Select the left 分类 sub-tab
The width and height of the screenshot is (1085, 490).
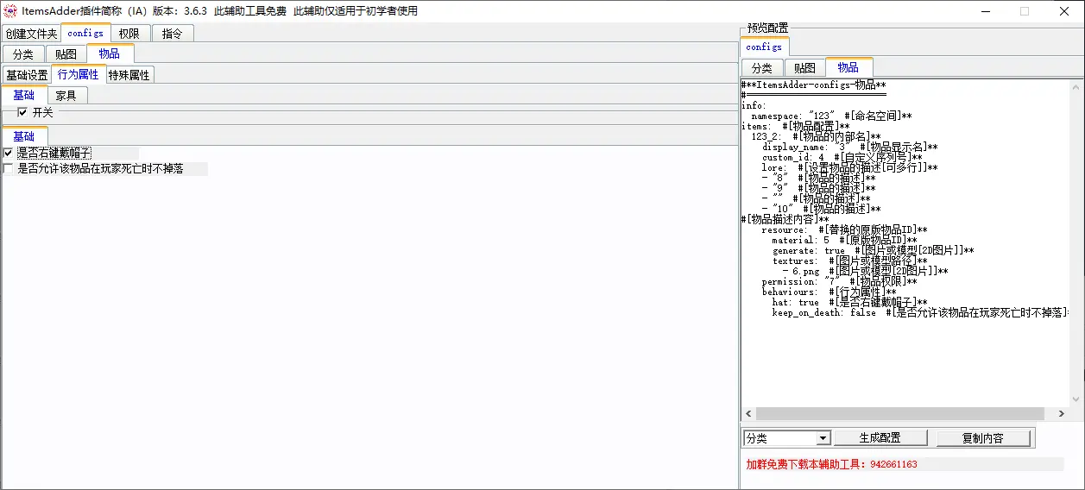(23, 54)
